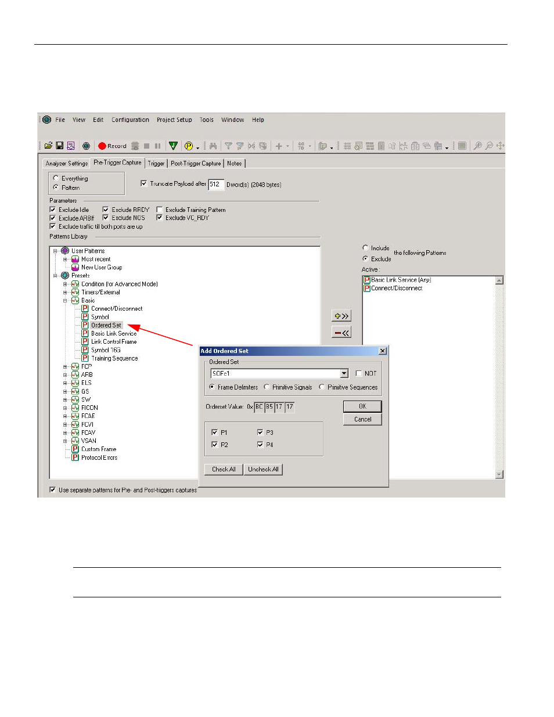This screenshot has width=554, height=717.
Task: Select Symbol pattern in Basic group
Action: pyautogui.click(x=100, y=317)
